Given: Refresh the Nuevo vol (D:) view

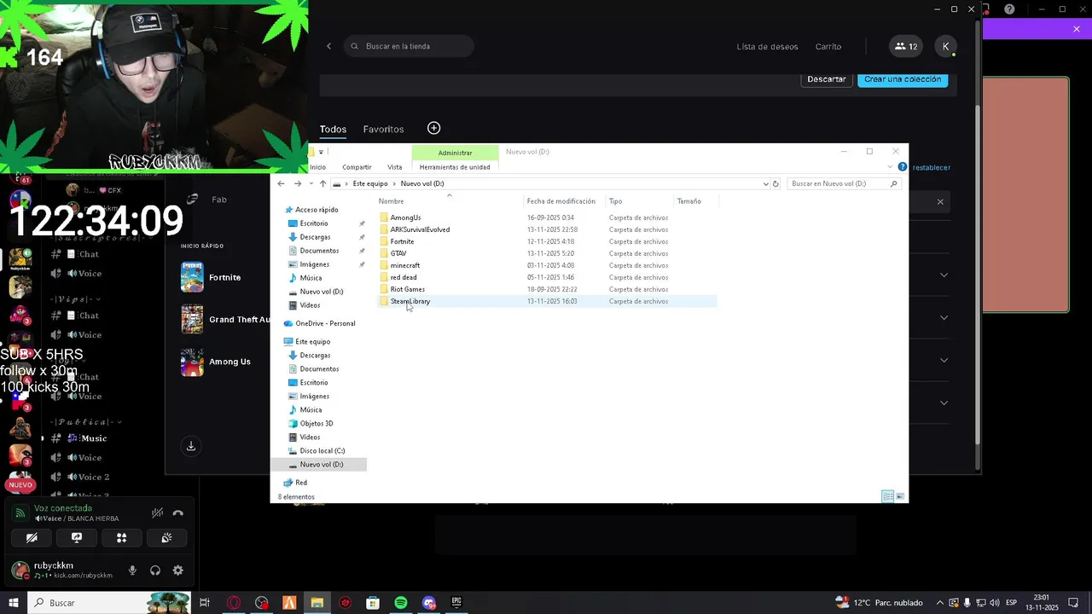Looking at the screenshot, I should coord(775,183).
